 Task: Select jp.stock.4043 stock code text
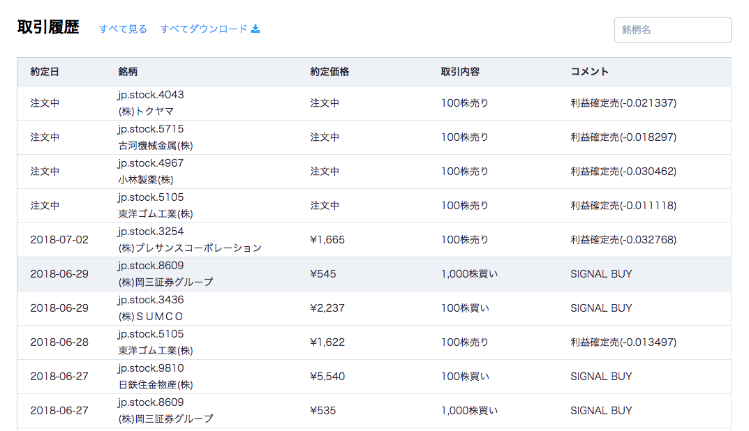[x=151, y=95]
